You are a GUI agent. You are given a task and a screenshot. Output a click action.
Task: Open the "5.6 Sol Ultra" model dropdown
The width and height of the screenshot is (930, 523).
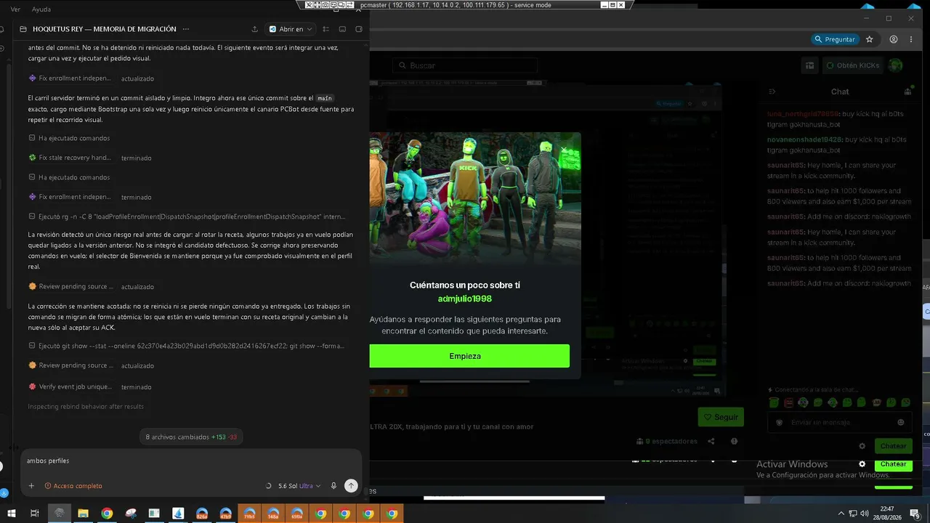(x=299, y=486)
